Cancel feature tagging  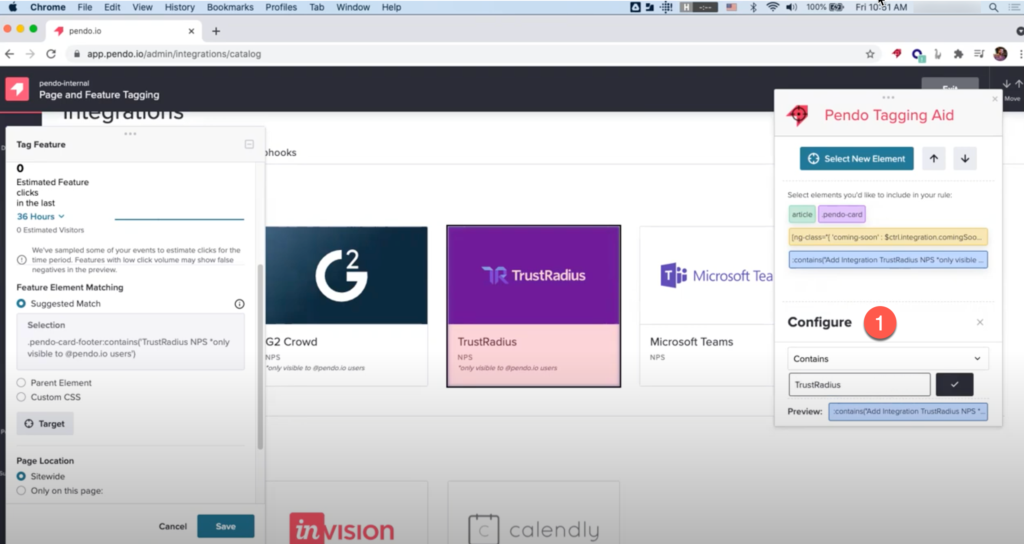[x=173, y=527]
